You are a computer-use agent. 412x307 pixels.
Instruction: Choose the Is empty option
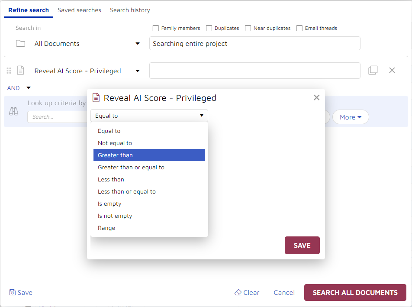pyautogui.click(x=149, y=204)
